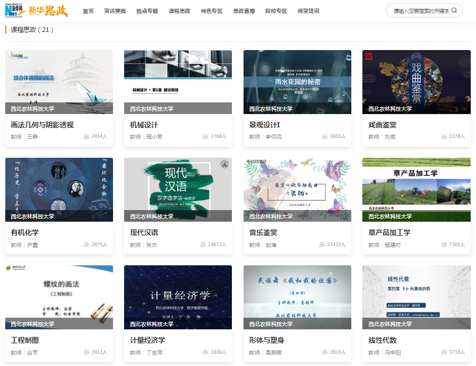Click viewer count icon on 音乐鉴赏 card
Viewport: 476px width, 366px height.
coord(325,245)
